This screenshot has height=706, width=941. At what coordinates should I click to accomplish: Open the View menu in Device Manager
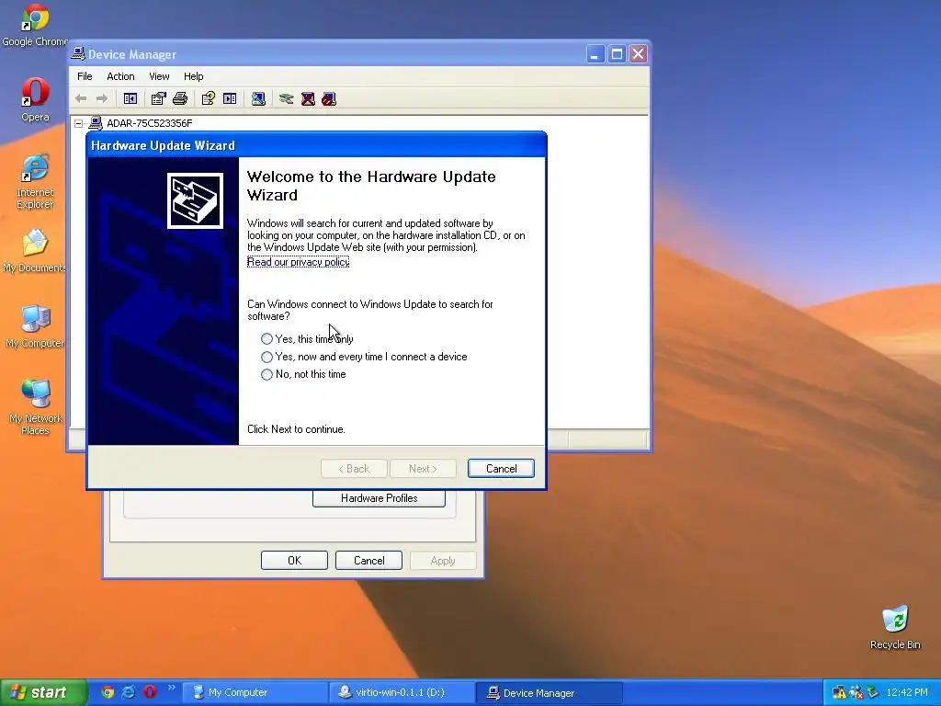pos(159,76)
